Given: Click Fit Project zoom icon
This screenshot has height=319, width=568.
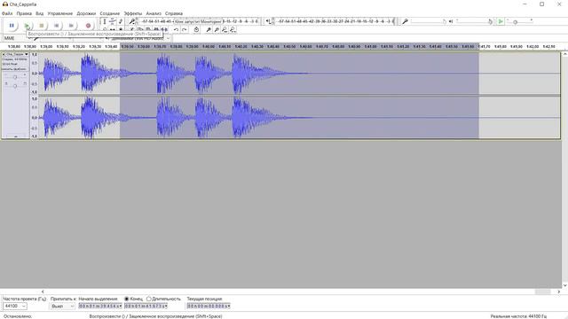Looking at the screenshot, I should pyautogui.click(x=233, y=29).
